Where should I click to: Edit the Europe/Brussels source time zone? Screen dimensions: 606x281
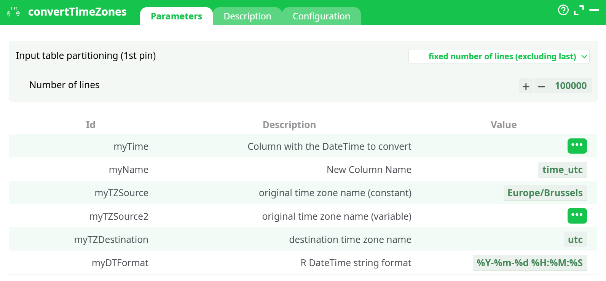point(545,193)
